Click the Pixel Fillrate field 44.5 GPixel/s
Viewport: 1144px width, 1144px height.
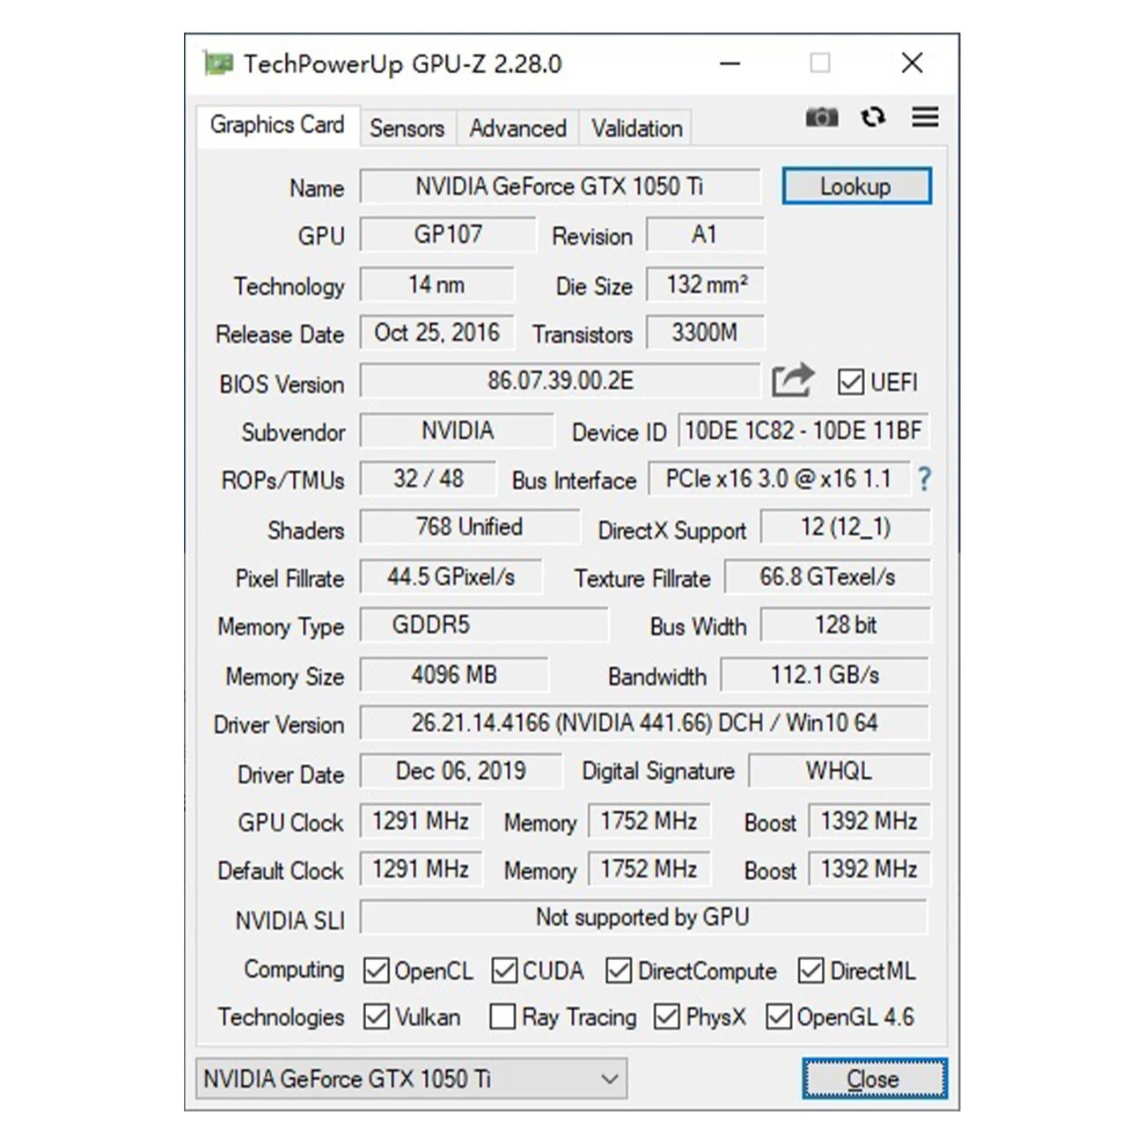click(x=451, y=577)
